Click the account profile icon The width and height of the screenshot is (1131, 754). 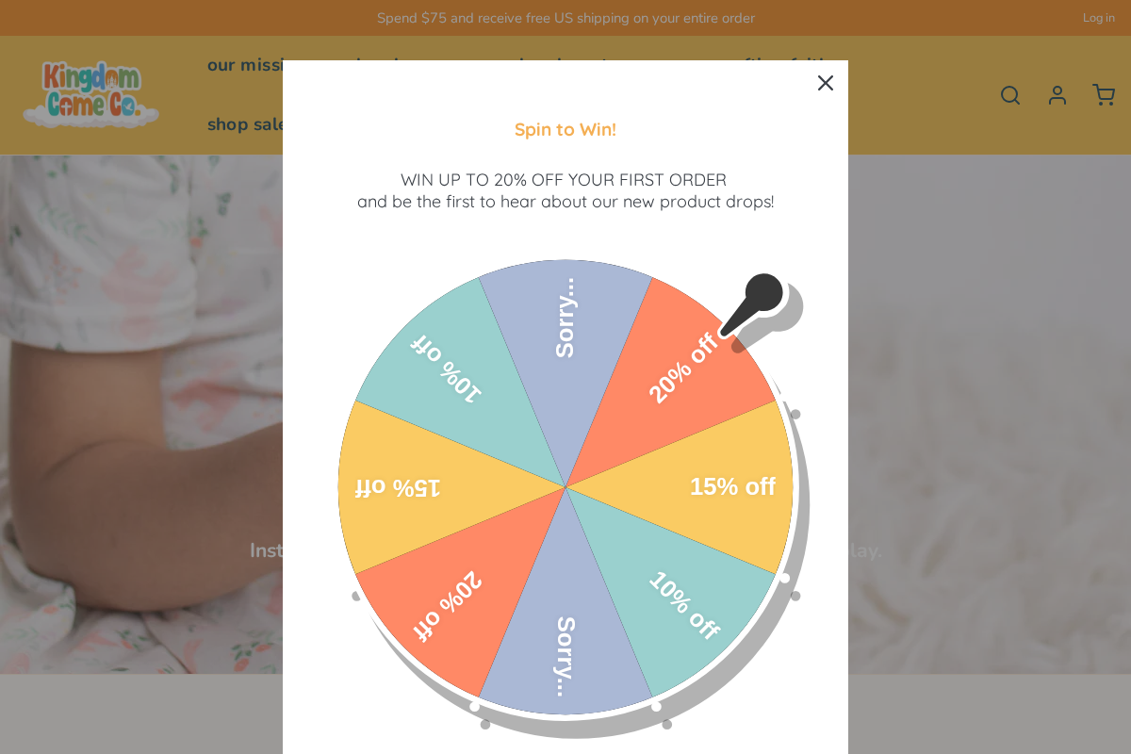click(1057, 95)
